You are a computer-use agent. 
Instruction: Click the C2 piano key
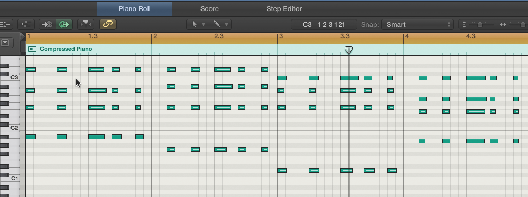9,128
